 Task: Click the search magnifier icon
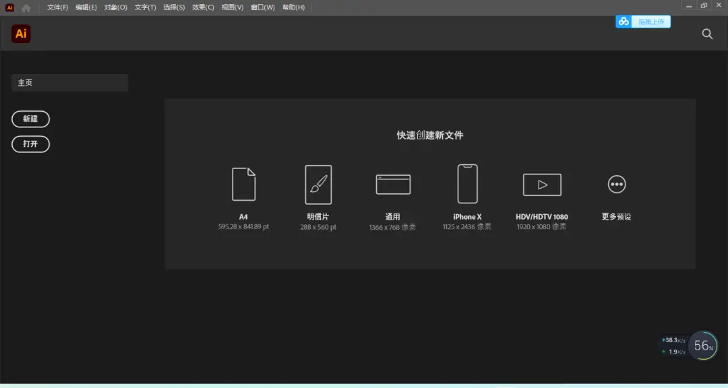pyautogui.click(x=707, y=34)
